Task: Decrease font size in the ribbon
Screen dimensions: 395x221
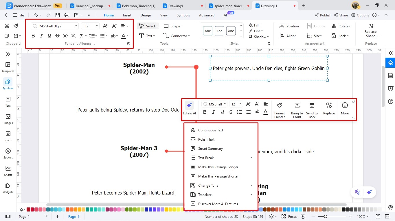Action: pyautogui.click(x=114, y=26)
